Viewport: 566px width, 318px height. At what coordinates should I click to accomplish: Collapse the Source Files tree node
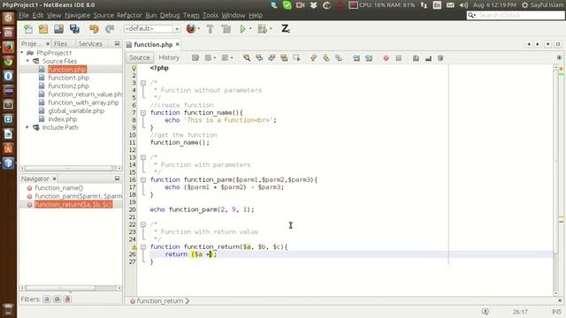click(x=27, y=61)
